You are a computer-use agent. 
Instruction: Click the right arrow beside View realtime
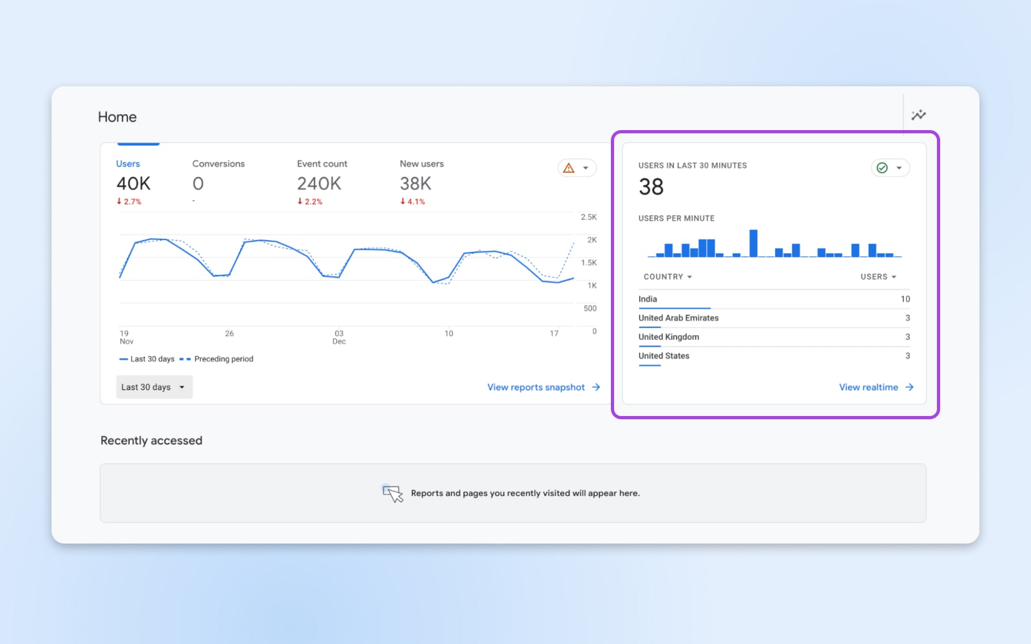pos(910,387)
